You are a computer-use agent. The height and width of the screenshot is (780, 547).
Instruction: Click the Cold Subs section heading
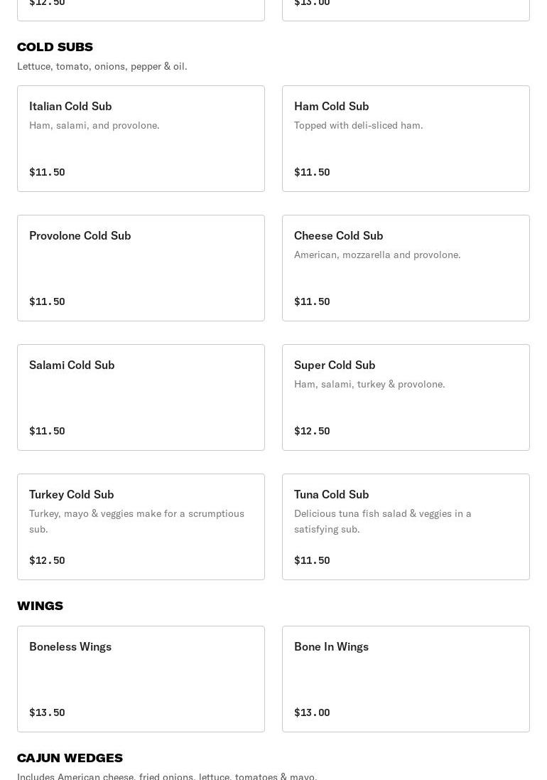55,47
